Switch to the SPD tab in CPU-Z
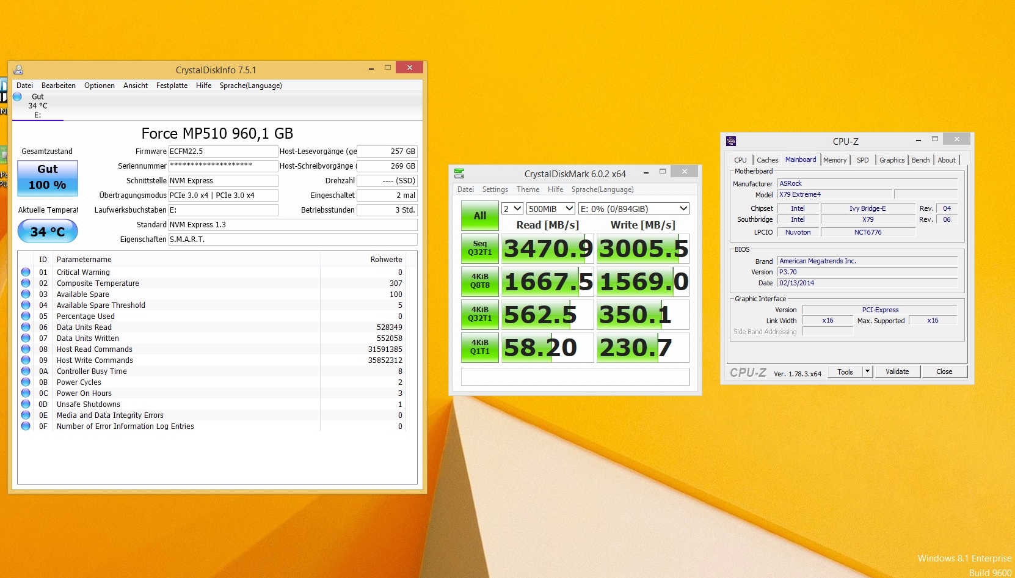The image size is (1015, 578). pos(863,160)
